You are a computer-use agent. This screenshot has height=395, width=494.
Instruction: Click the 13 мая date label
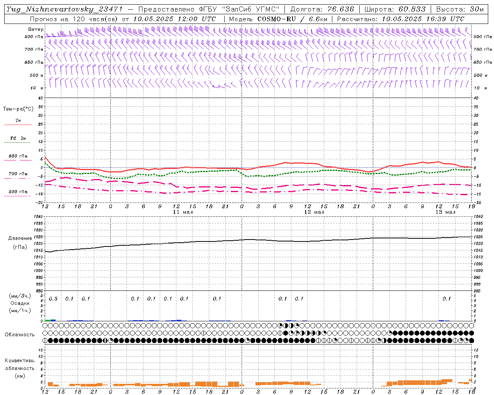[445, 212]
